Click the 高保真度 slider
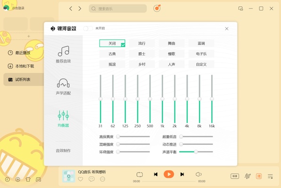 pos(133,136)
